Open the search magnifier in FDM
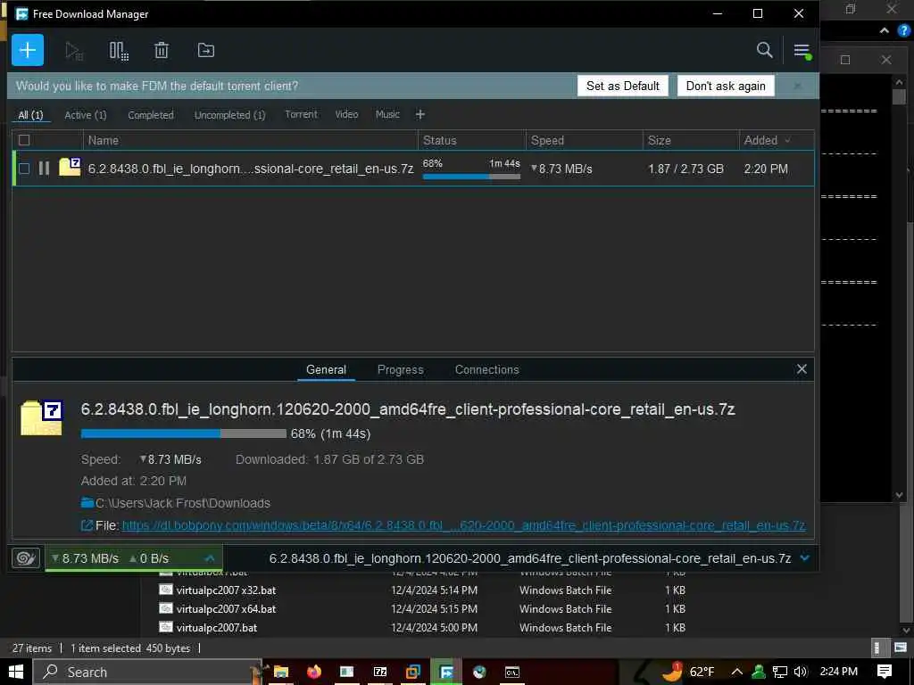This screenshot has width=914, height=685. [x=764, y=50]
